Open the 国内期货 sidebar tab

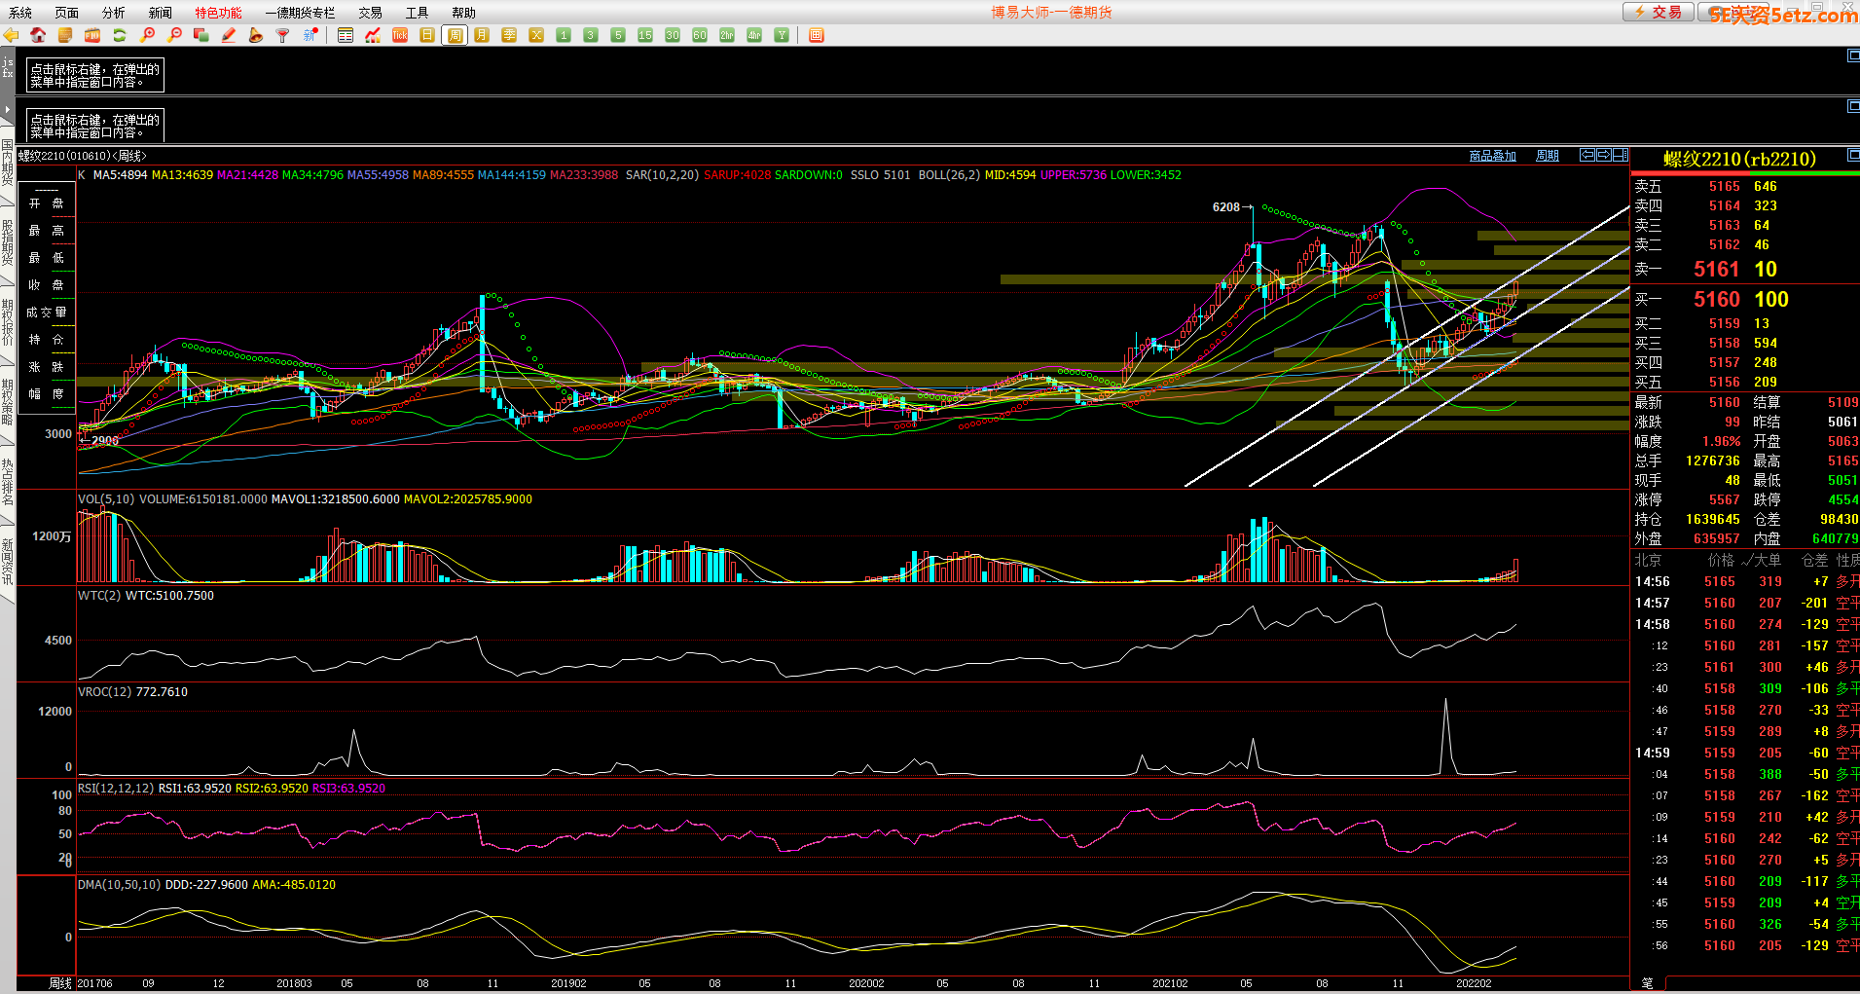(8, 163)
